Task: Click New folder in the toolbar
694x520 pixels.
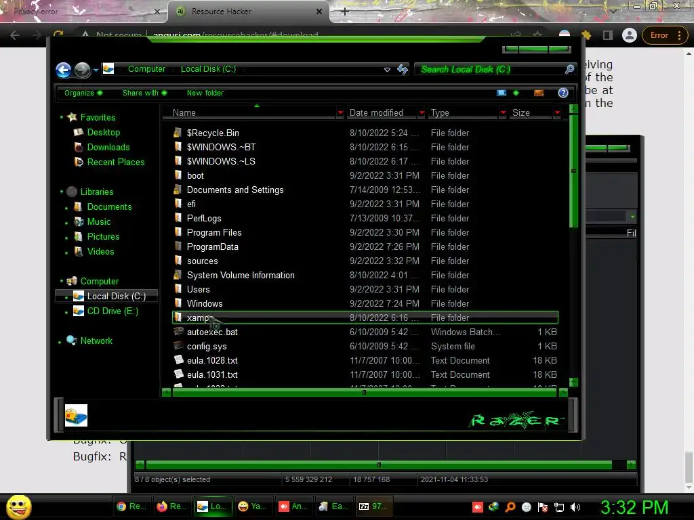Action: [x=205, y=93]
